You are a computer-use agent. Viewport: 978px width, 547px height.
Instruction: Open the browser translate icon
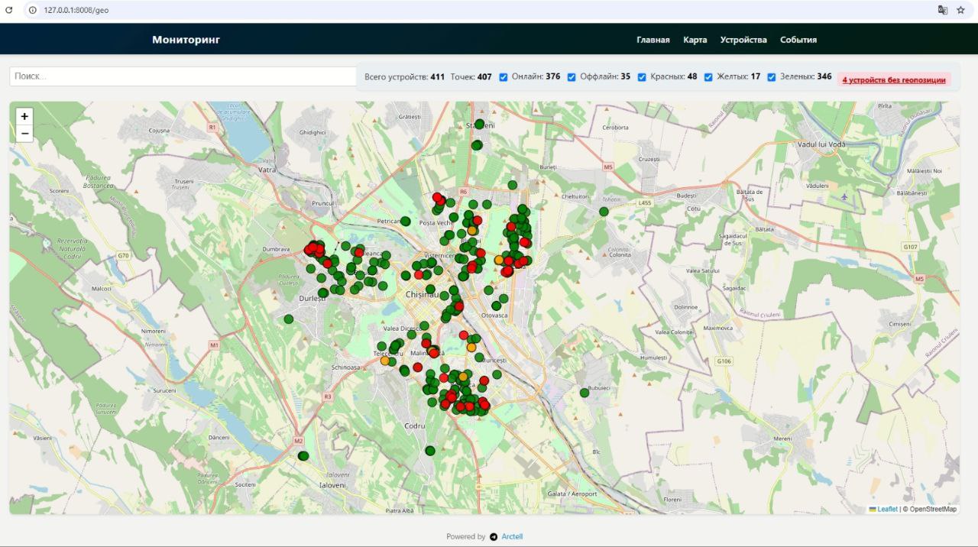point(942,10)
